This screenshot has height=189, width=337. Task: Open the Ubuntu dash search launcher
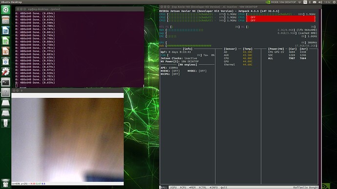tap(5, 10)
